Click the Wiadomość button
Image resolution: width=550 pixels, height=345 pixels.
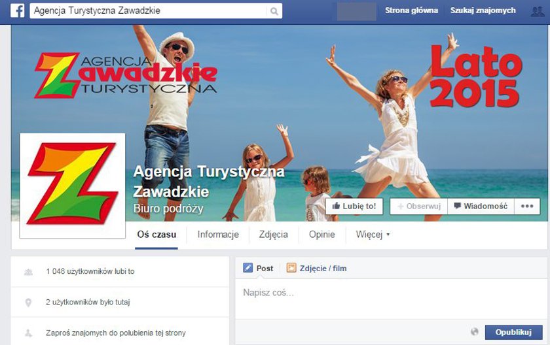click(x=481, y=206)
